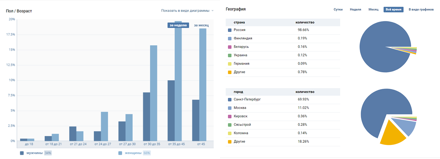Click the dropdown arrow beside 'Показать в виде диаграммы'
440x159 pixels.
click(213, 11)
